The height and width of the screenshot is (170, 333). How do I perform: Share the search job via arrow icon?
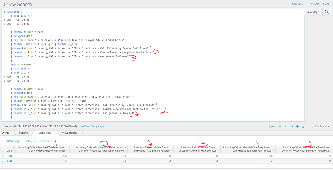(292, 126)
